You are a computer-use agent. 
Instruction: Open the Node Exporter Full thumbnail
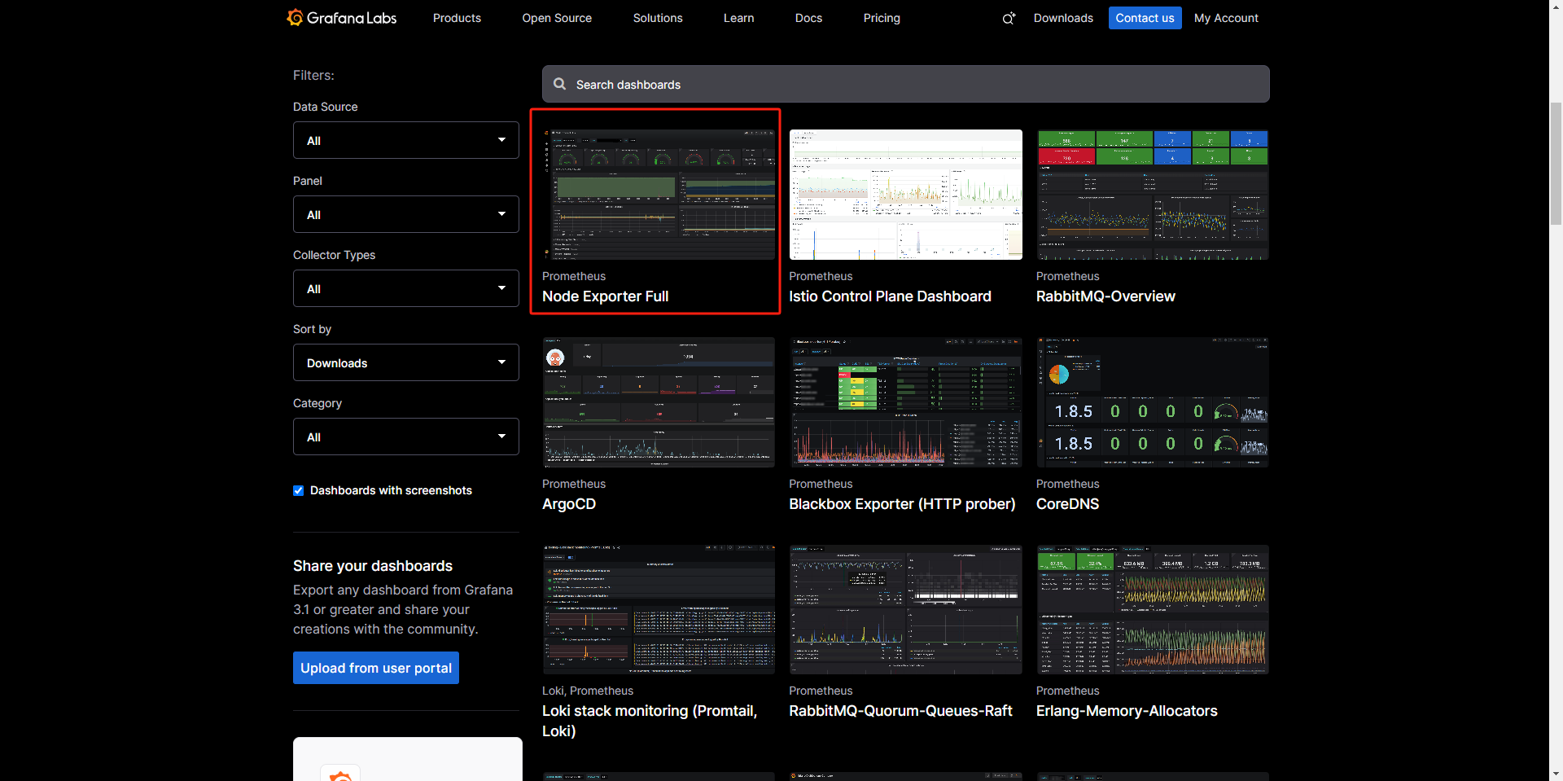pos(659,195)
